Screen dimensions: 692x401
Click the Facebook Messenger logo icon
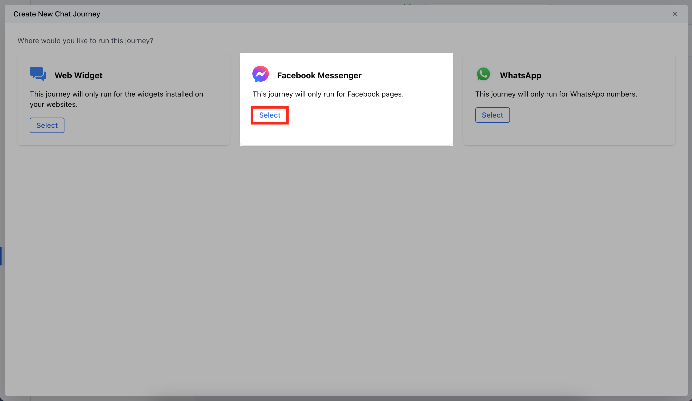pos(260,74)
